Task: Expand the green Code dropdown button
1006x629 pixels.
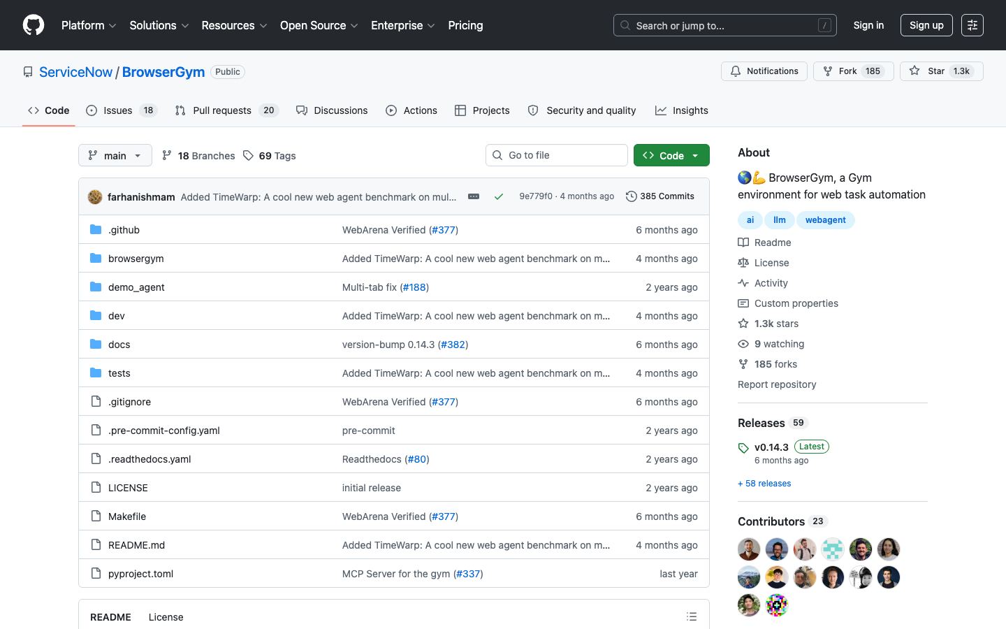Action: coord(671,155)
